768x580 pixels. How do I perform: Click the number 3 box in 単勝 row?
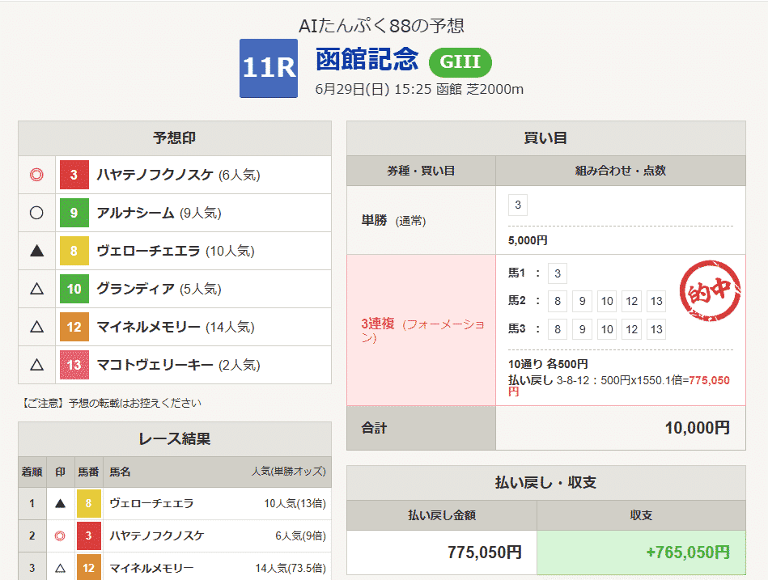[519, 205]
